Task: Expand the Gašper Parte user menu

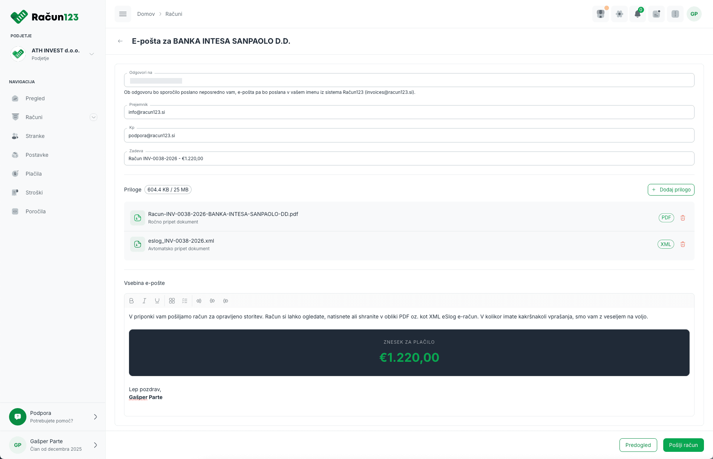Action: 95,445
